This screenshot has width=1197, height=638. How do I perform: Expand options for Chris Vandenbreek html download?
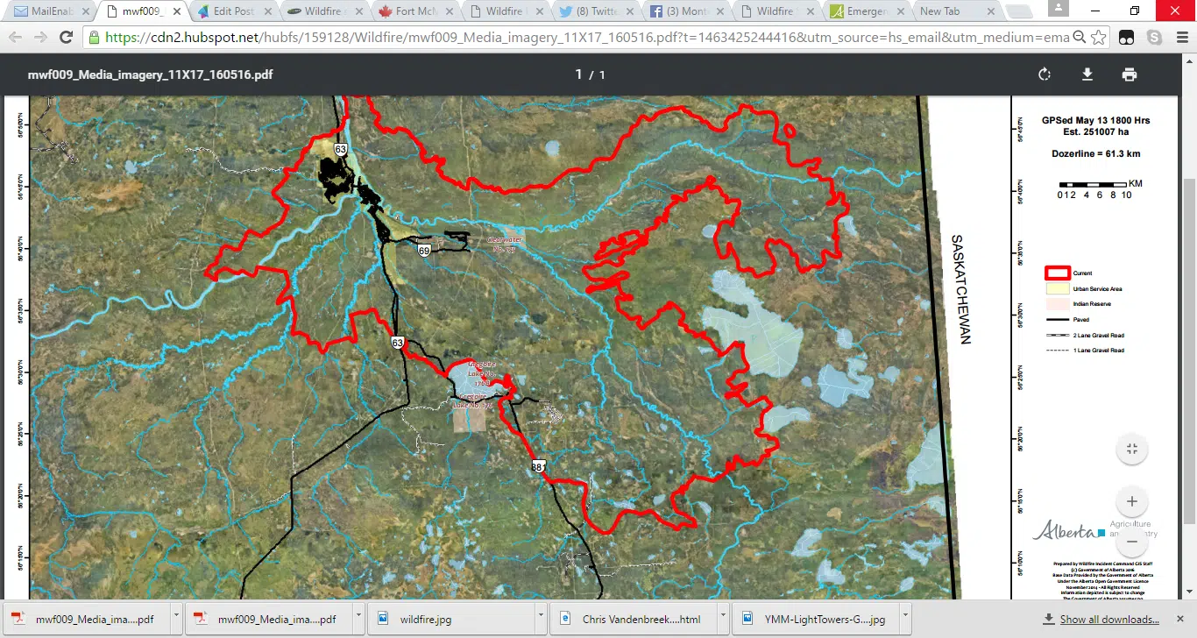coord(724,618)
